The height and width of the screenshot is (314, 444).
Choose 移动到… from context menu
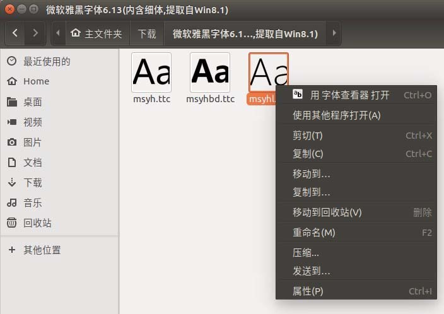click(356, 174)
